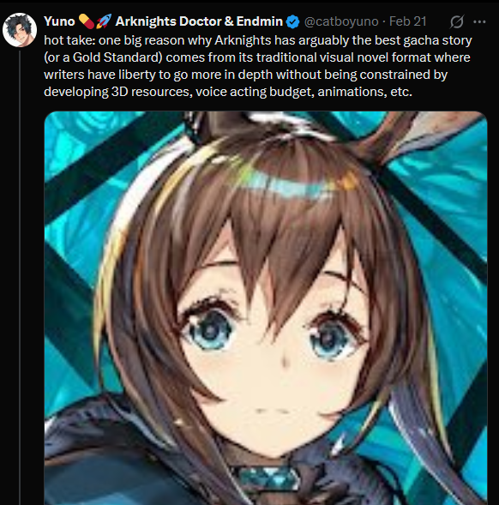Click the 'developing 3D resources' final line
The width and height of the screenshot is (499, 505).
click(228, 92)
